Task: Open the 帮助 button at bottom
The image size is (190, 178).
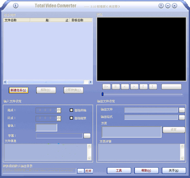Action: tap(147, 170)
